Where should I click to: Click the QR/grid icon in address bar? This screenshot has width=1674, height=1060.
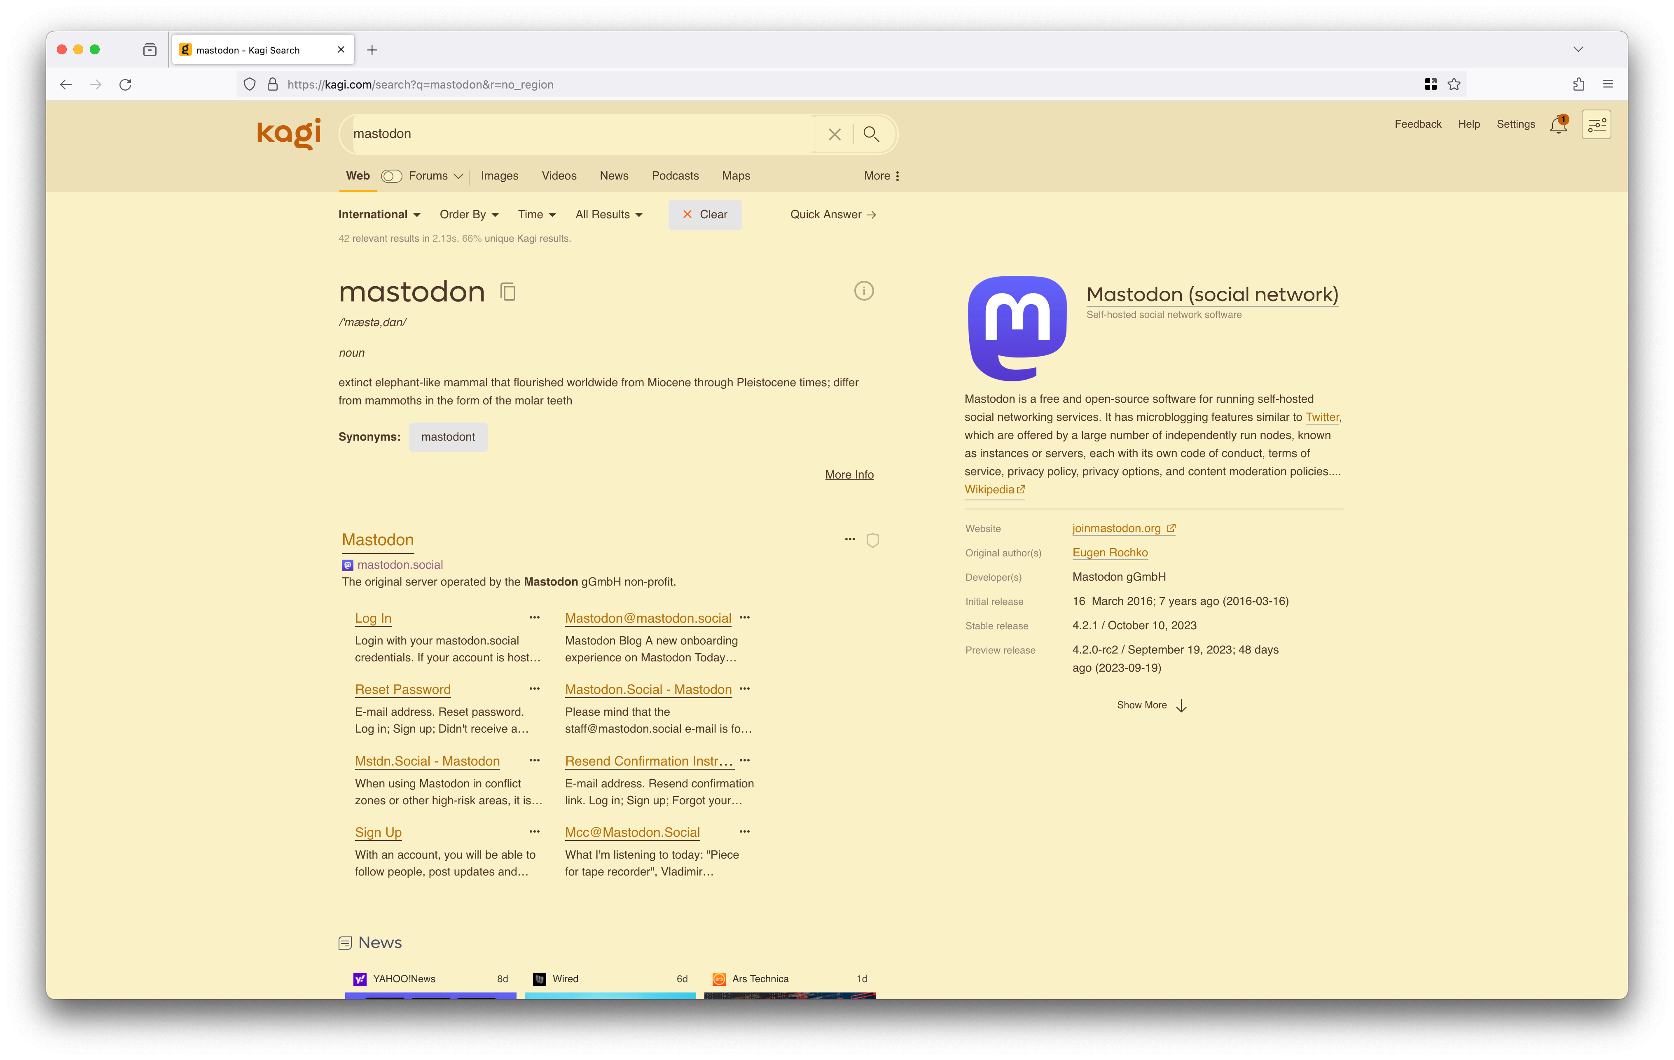(x=1431, y=85)
